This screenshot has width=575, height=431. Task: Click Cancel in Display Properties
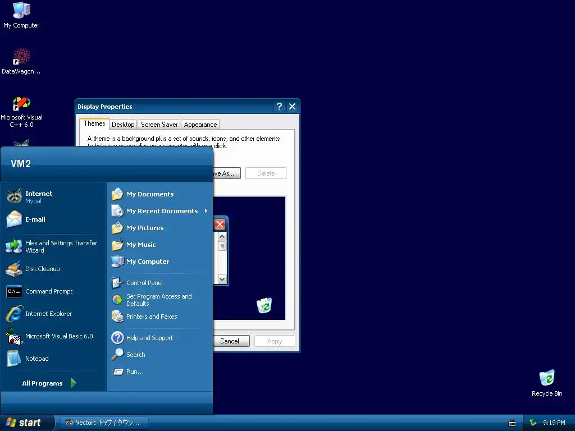point(231,341)
